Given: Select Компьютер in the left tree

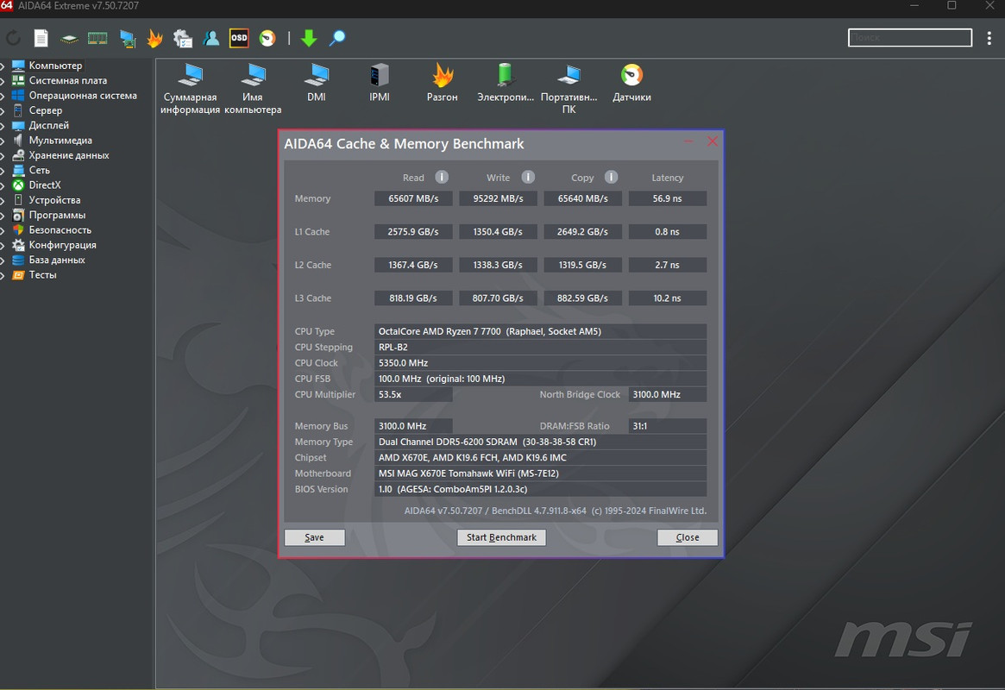Looking at the screenshot, I should (55, 66).
